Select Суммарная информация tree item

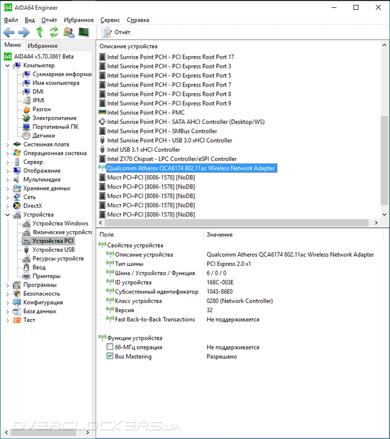pos(62,74)
